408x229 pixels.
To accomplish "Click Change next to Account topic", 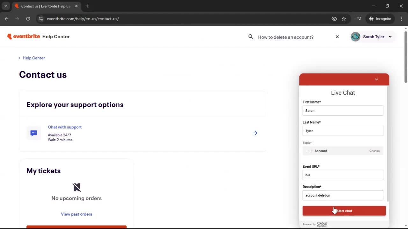I will tap(375, 151).
